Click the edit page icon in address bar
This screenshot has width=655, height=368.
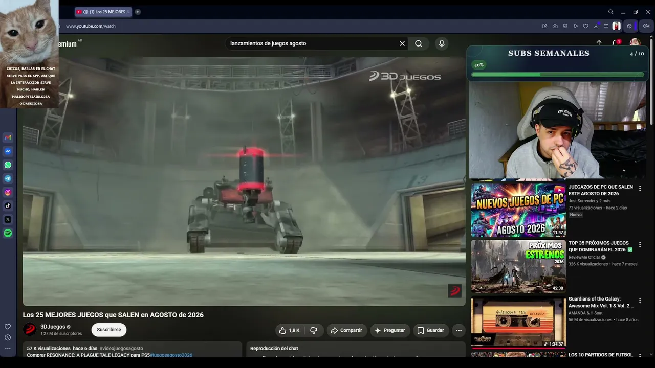(x=545, y=26)
